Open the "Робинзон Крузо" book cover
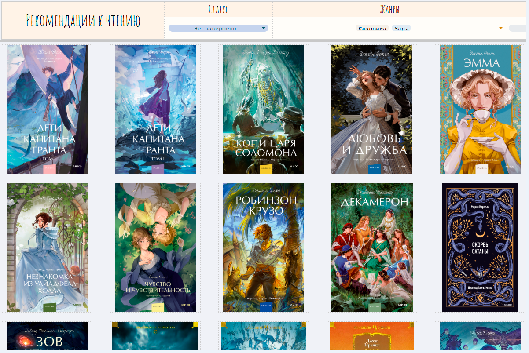This screenshot has height=353, width=529. click(x=264, y=248)
